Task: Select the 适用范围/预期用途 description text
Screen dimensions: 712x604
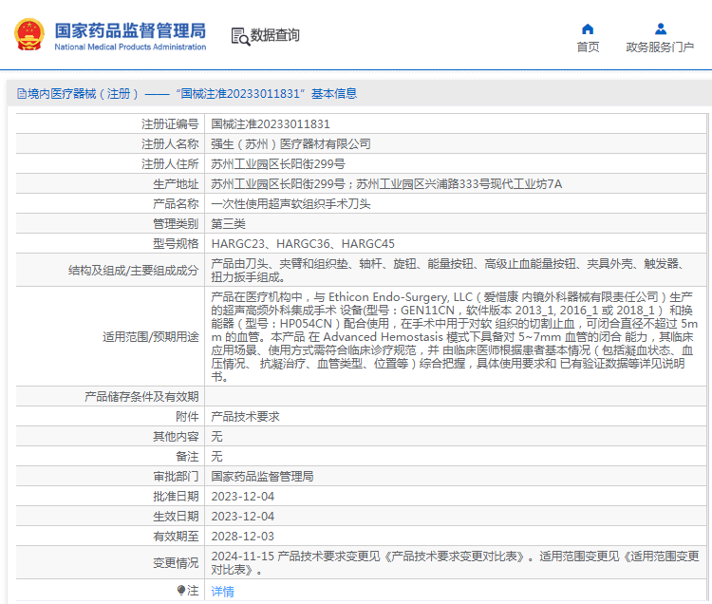Action: tap(454, 336)
